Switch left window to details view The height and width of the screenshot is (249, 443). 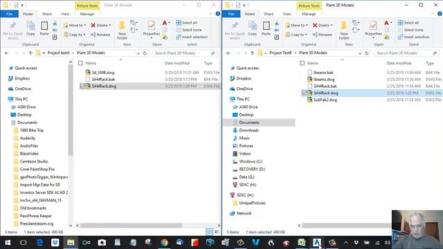pyautogui.click(x=210, y=232)
